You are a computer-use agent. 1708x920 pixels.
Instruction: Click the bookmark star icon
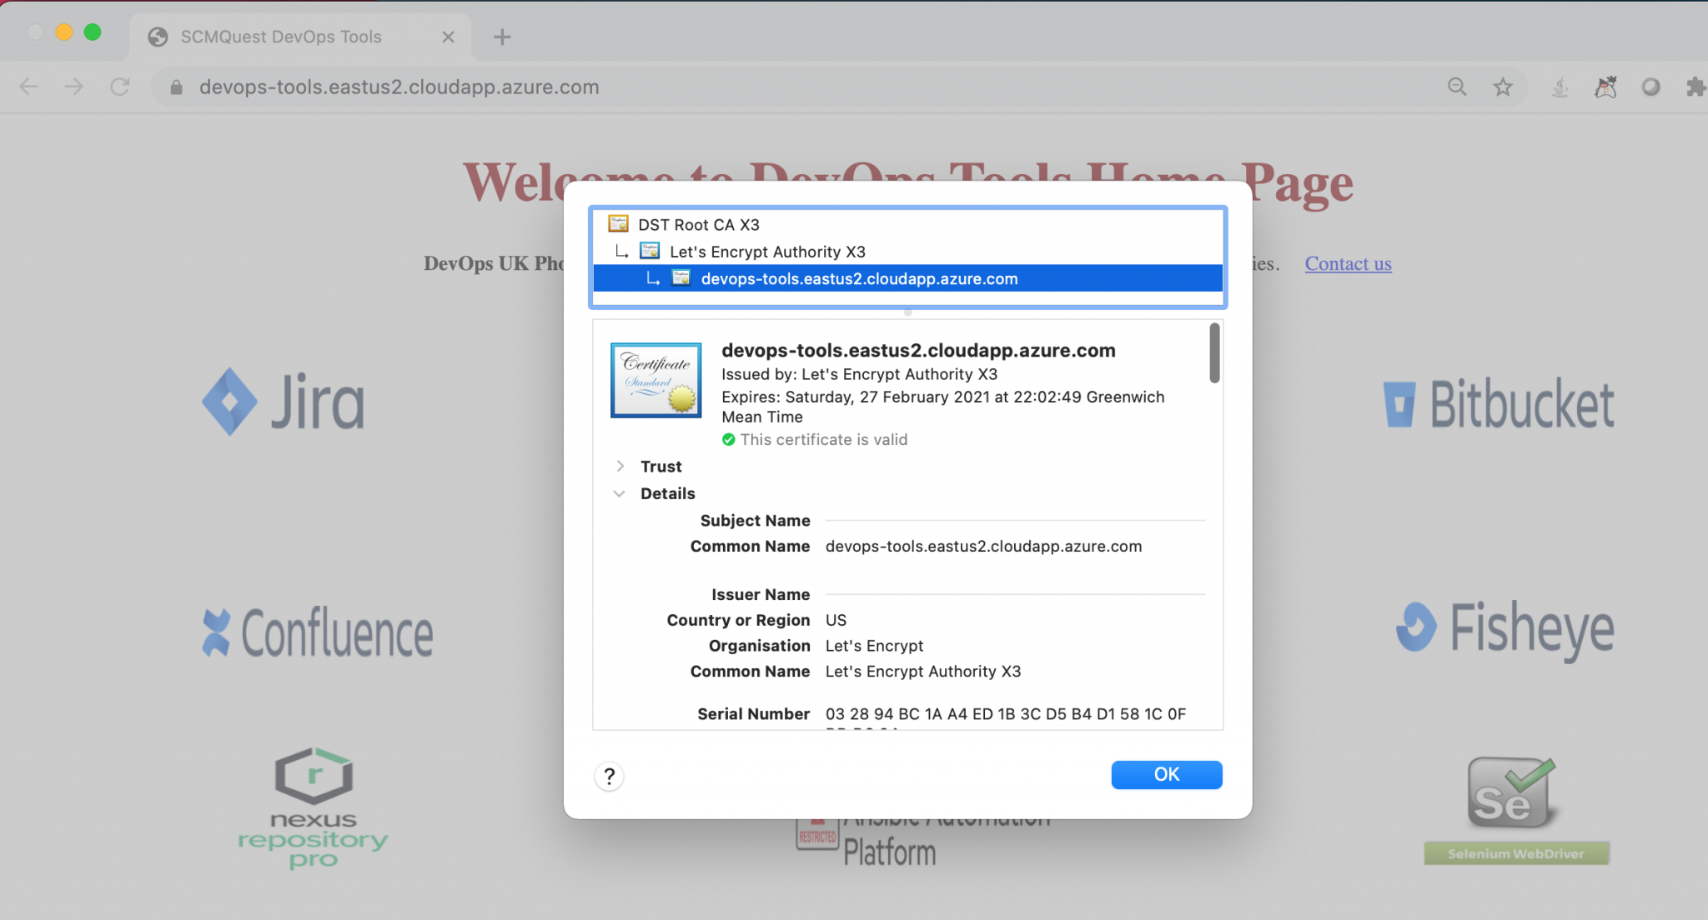[1503, 87]
